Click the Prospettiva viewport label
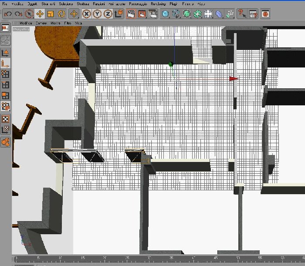This screenshot has width=305, height=266. point(21,29)
